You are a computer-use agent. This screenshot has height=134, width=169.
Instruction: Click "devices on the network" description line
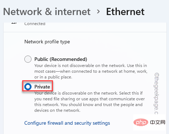click(x=57, y=110)
